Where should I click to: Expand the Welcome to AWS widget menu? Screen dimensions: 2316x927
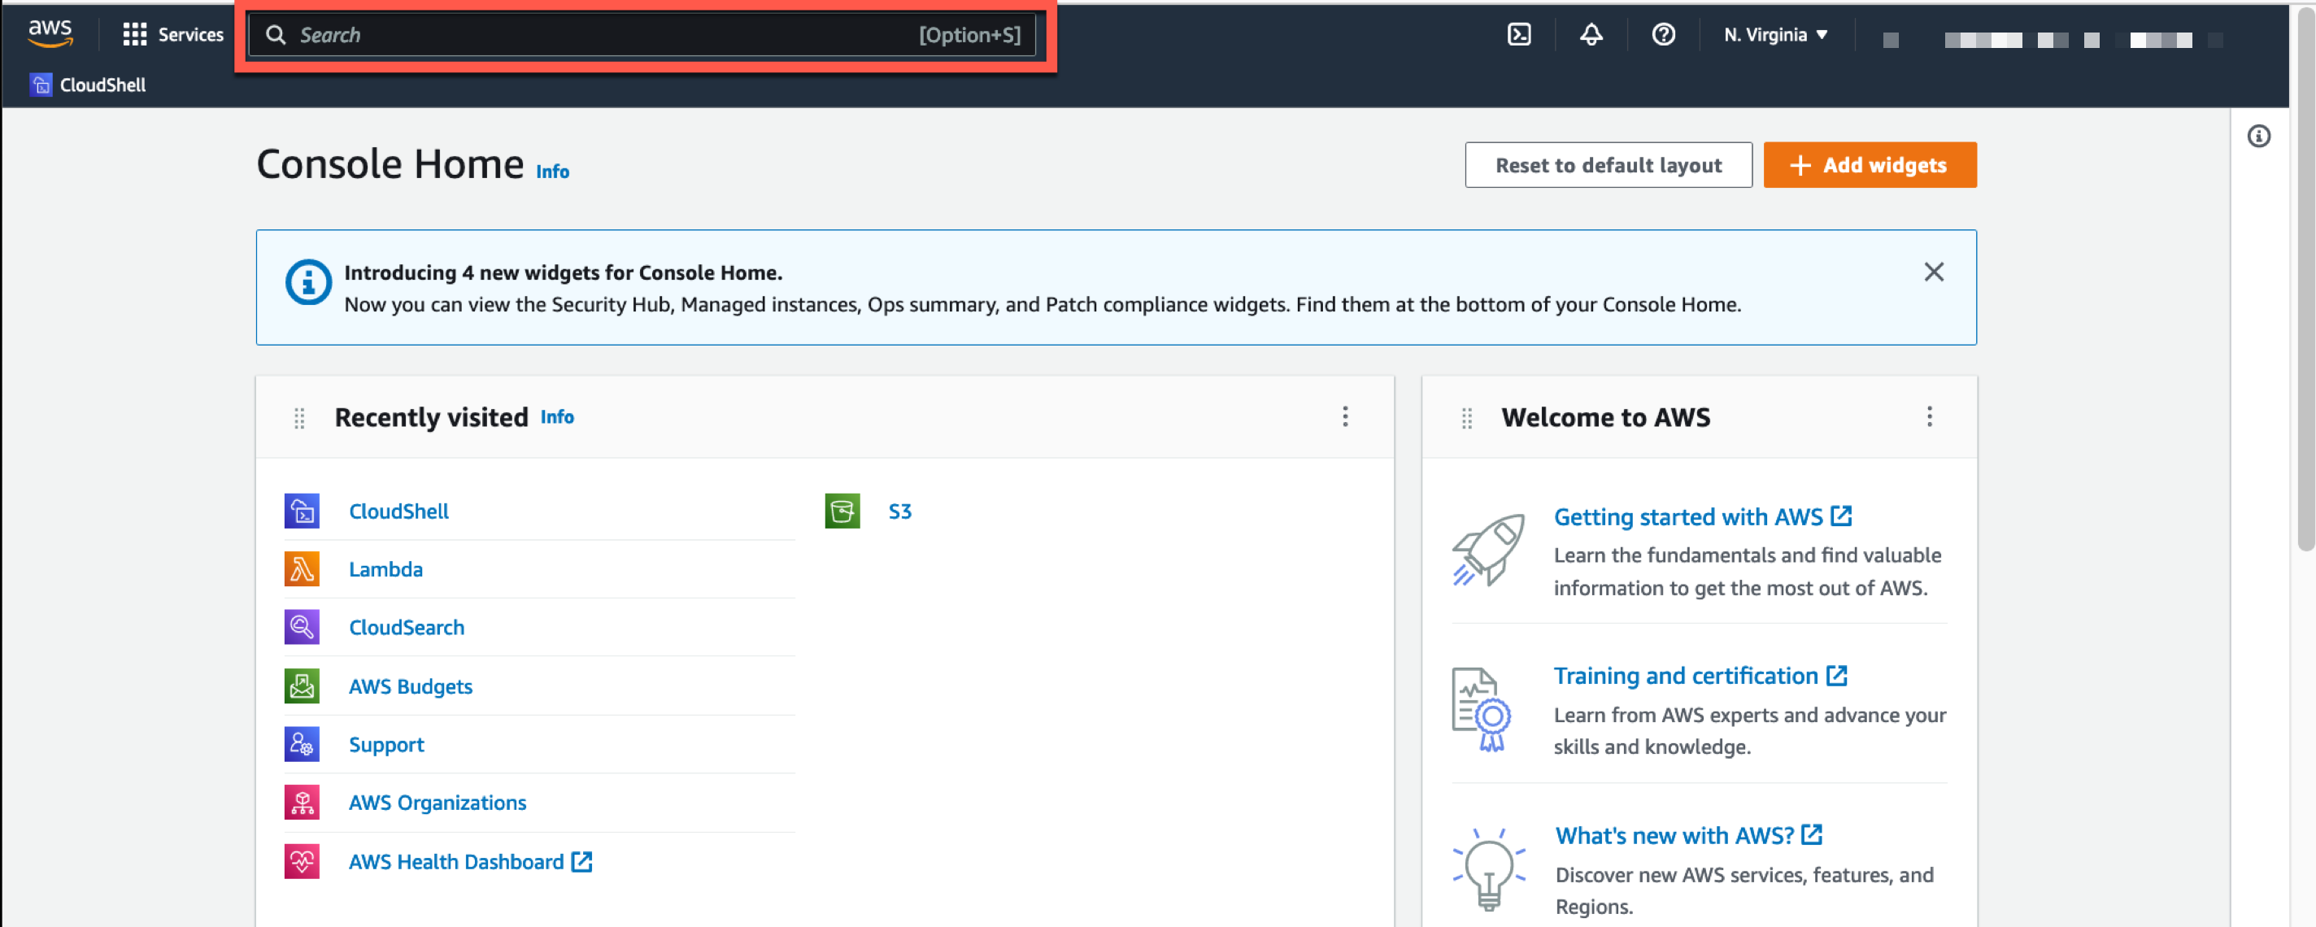1929,416
